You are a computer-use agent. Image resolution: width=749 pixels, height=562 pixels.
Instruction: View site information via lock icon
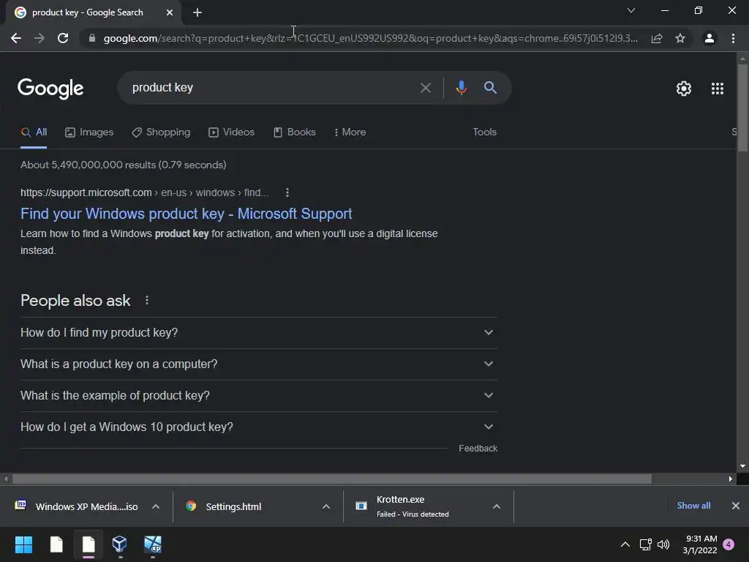click(91, 38)
